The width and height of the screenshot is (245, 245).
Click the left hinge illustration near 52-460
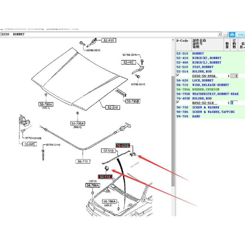click(x=138, y=70)
